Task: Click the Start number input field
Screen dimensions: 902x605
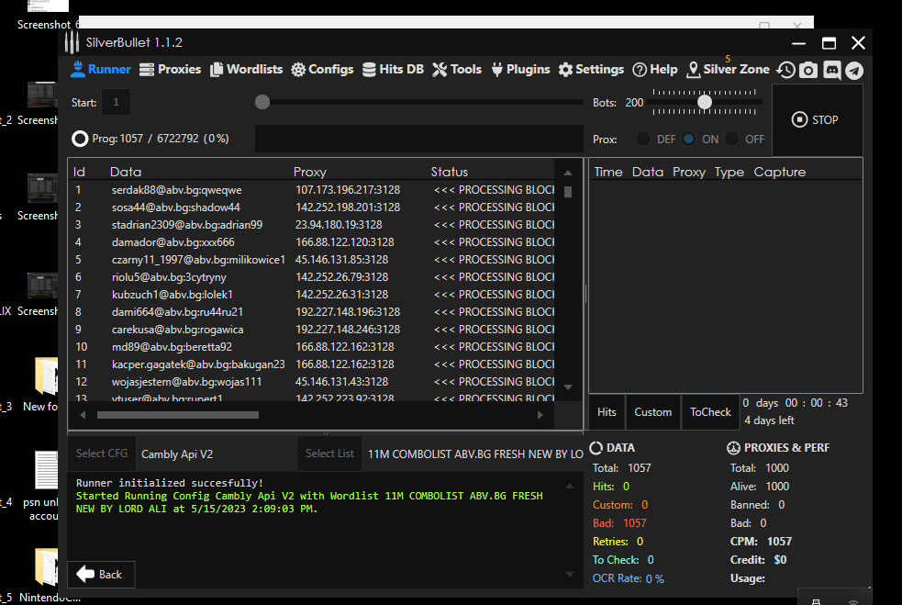Action: (116, 103)
